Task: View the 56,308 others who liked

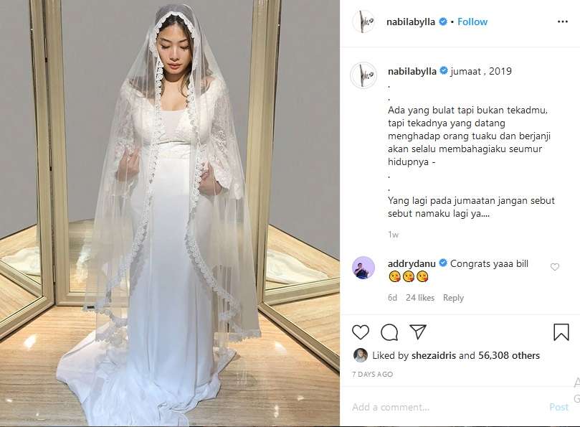Action: [x=508, y=355]
